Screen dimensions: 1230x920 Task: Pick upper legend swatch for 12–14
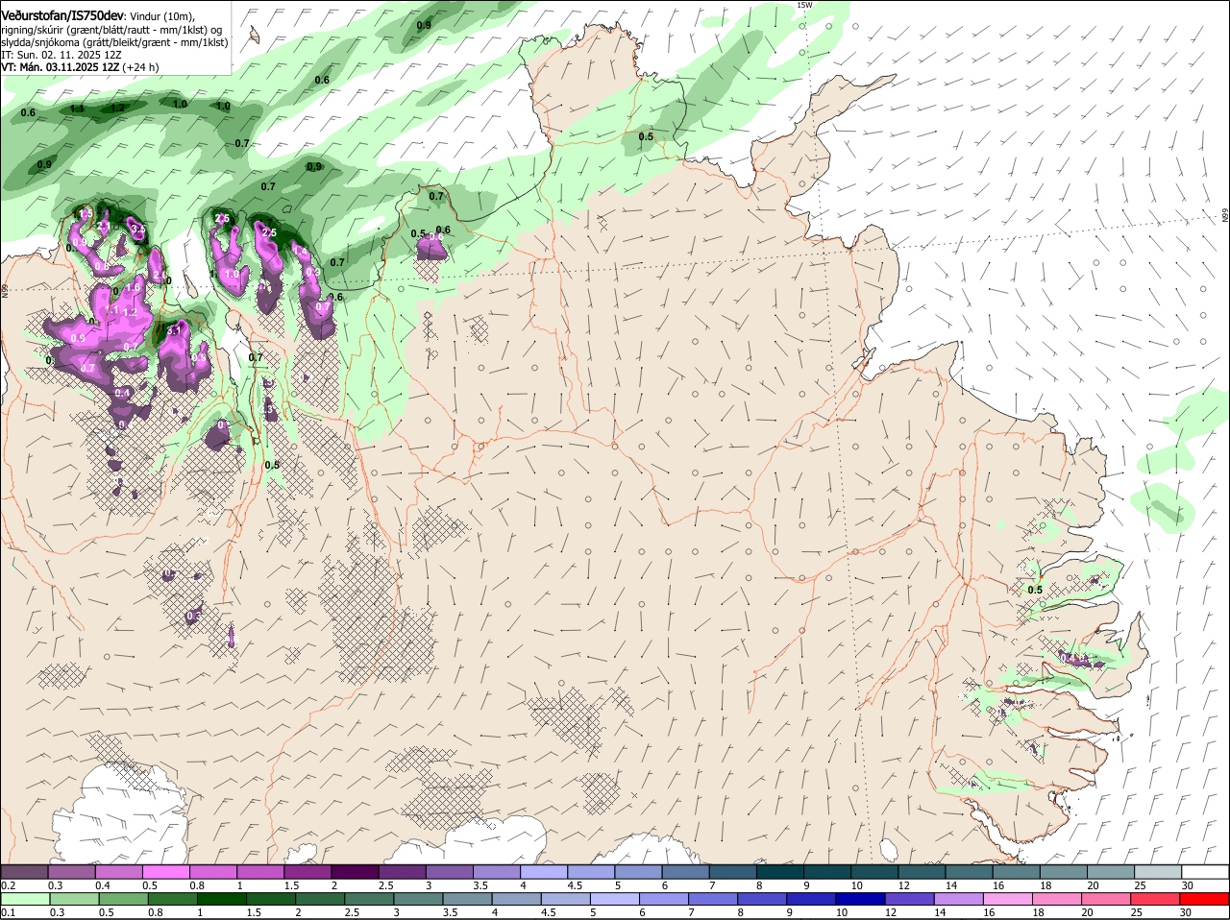[922, 872]
